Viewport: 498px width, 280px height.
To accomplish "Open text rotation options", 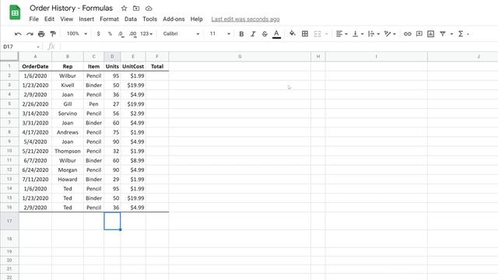I will coord(390,33).
